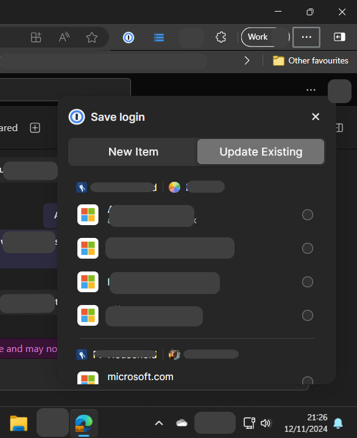Close the Save login dialog
Screen dimensions: 357x438
point(316,117)
